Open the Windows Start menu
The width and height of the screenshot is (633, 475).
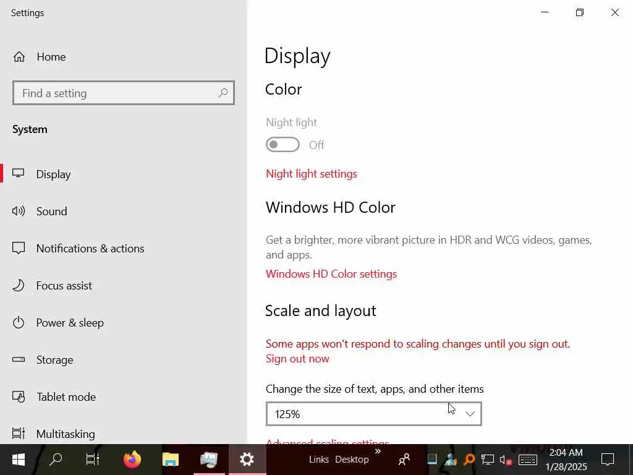pyautogui.click(x=18, y=460)
